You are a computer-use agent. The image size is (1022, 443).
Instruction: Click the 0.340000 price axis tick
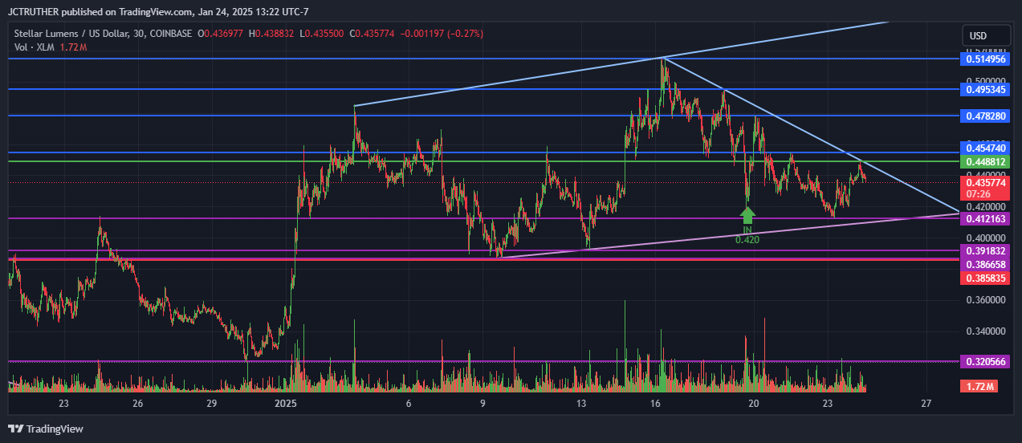point(985,331)
